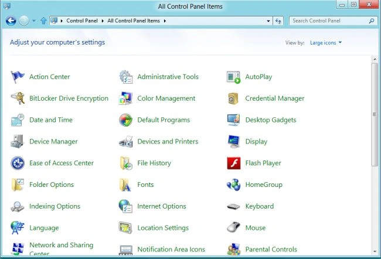The width and height of the screenshot is (381, 259).
Task: Click the window icon in title bar
Action: (x=7, y=6)
